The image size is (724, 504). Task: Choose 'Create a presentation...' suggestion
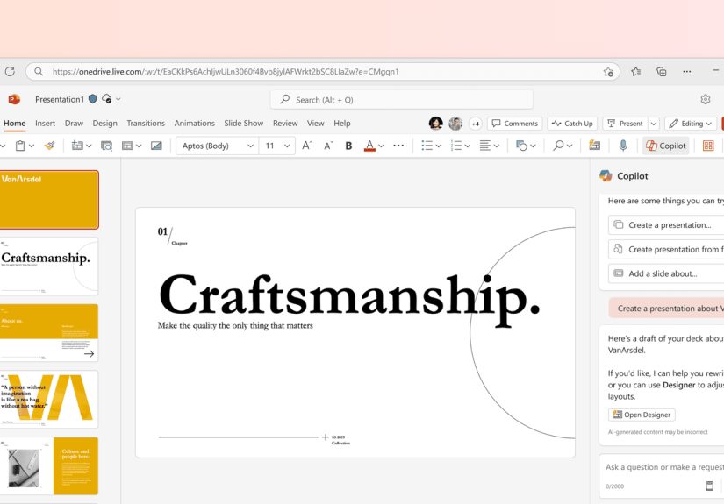click(x=666, y=225)
